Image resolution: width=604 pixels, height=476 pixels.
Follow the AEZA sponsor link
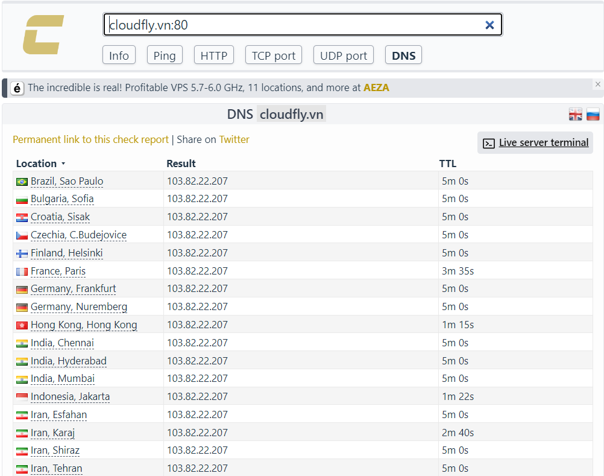pyautogui.click(x=376, y=88)
